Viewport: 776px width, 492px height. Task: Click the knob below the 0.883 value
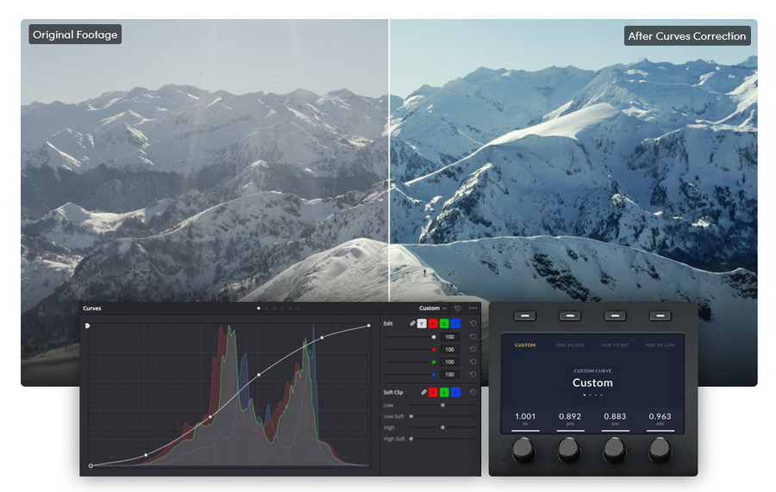tap(614, 449)
